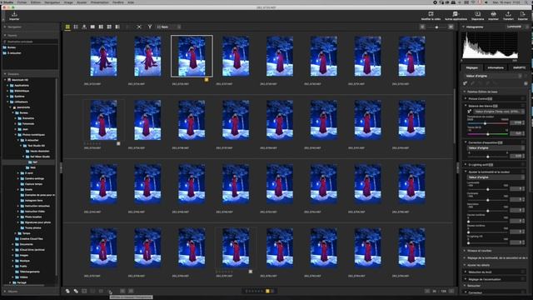Screen dimensions: 533x300
Task: Click Modifier la vidéo icon
Action: pos(431,16)
